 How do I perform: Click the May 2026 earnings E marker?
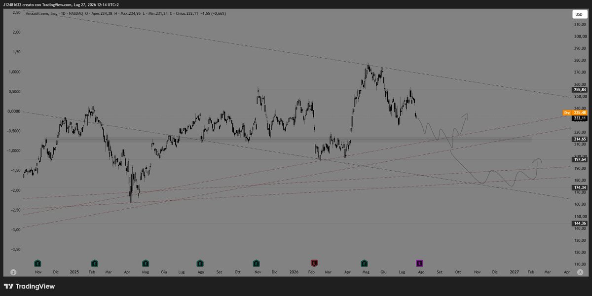pyautogui.click(x=364, y=263)
